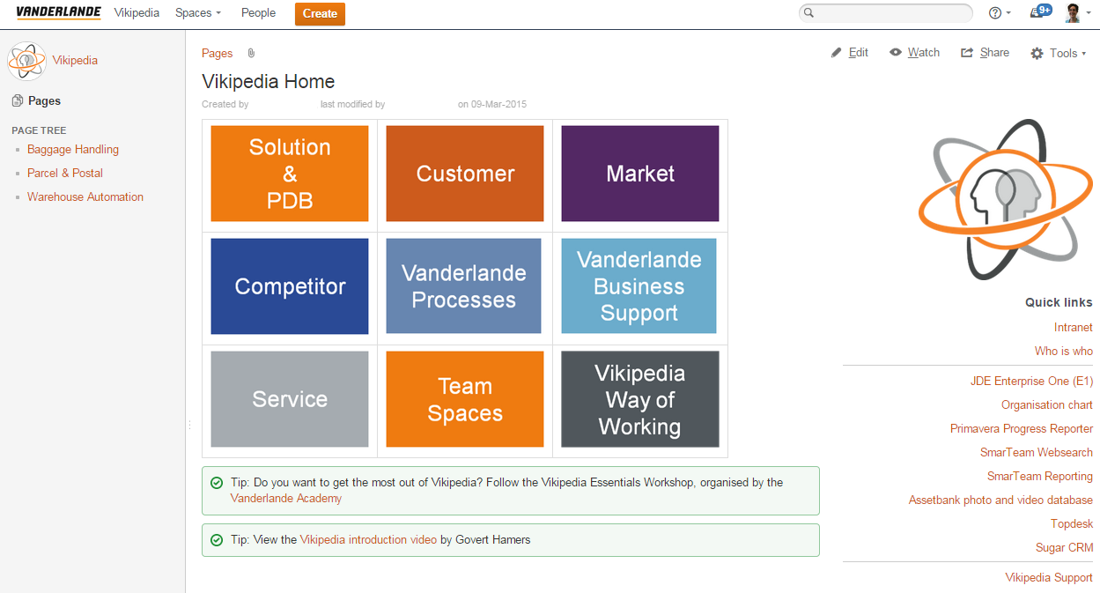
Task: Open the Vanderlande Processes tile
Action: [x=464, y=286]
